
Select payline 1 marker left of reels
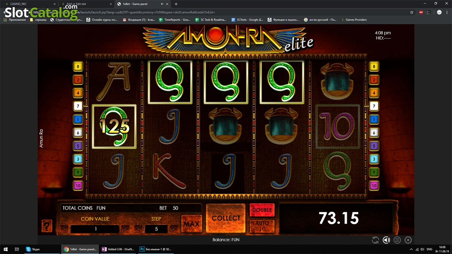coord(78,120)
